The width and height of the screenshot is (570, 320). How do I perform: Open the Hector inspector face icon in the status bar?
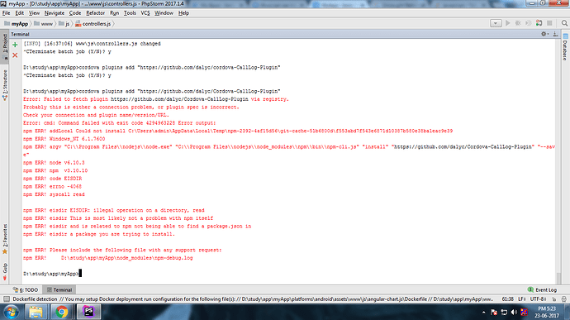(x=564, y=299)
